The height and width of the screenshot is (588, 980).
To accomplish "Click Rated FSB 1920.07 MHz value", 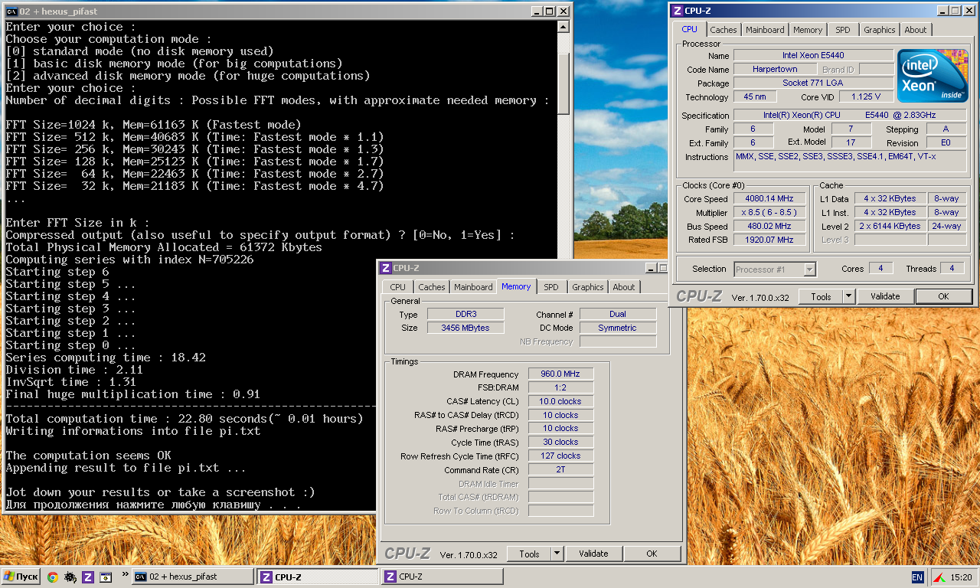I will coord(769,240).
